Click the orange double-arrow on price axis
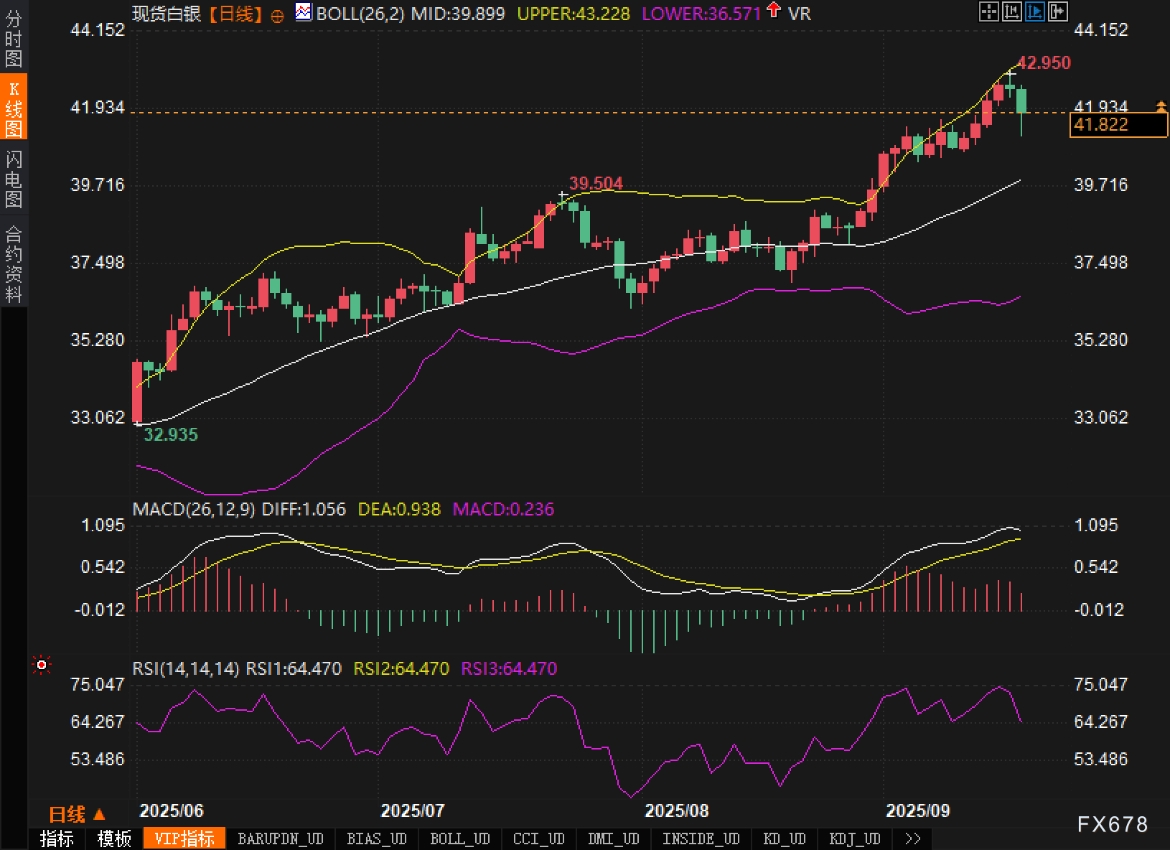 pyautogui.click(x=1161, y=108)
